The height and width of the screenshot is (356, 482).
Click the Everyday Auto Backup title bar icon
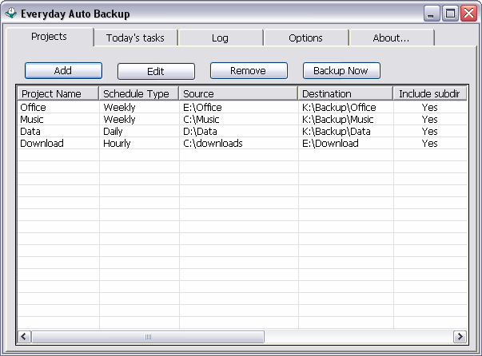tap(10, 14)
